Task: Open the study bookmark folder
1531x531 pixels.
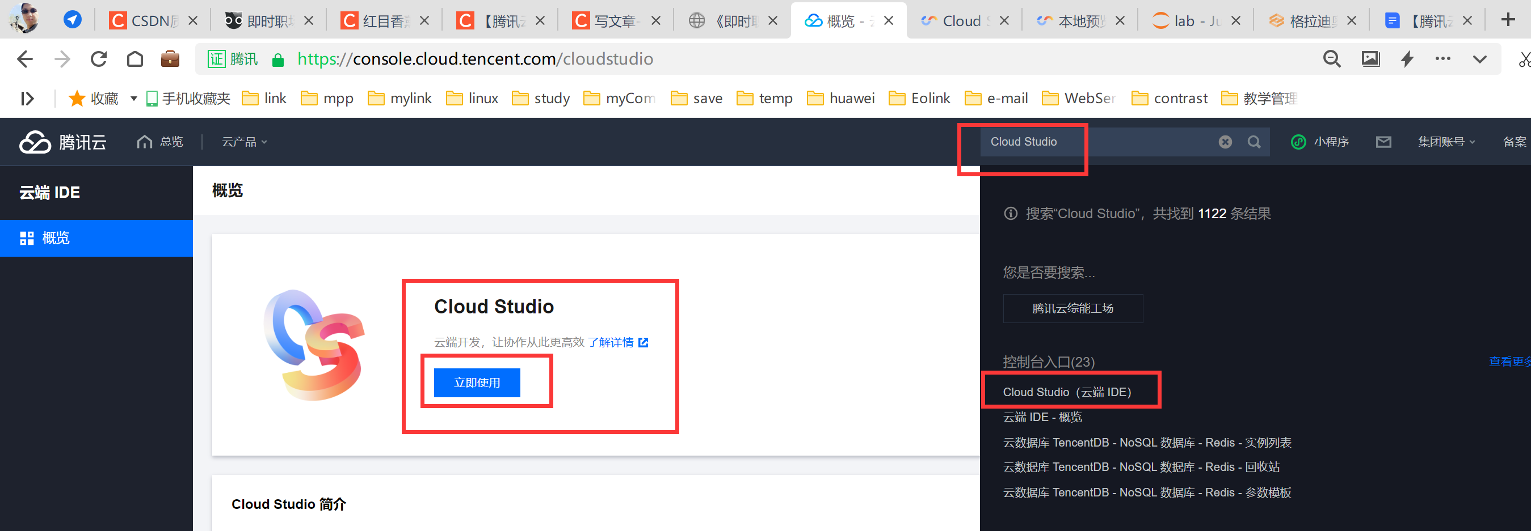Action: point(541,99)
